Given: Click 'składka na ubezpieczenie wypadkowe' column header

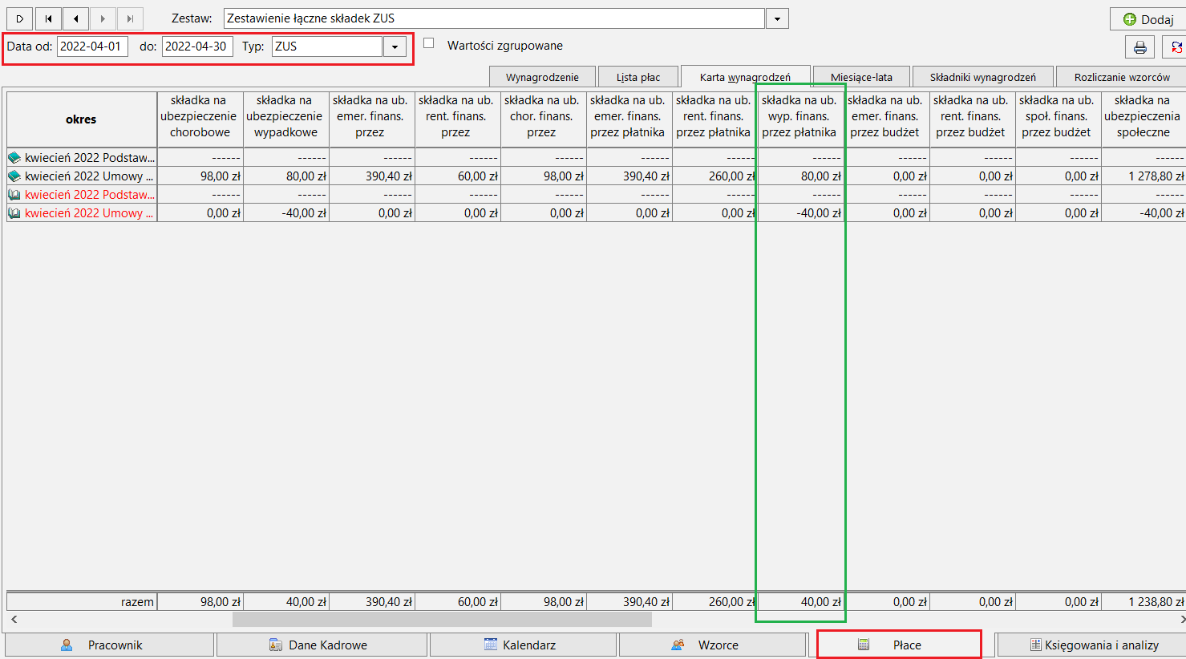Looking at the screenshot, I should 286,119.
